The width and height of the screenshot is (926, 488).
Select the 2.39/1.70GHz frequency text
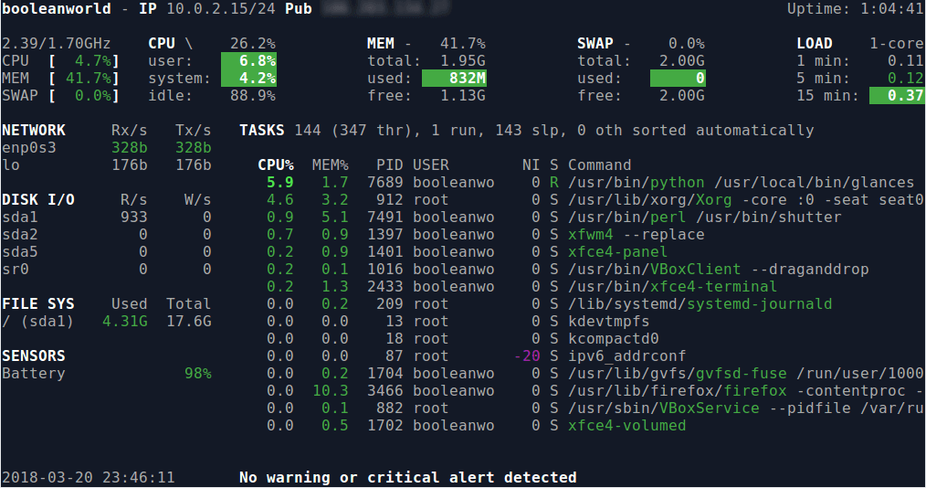point(57,44)
